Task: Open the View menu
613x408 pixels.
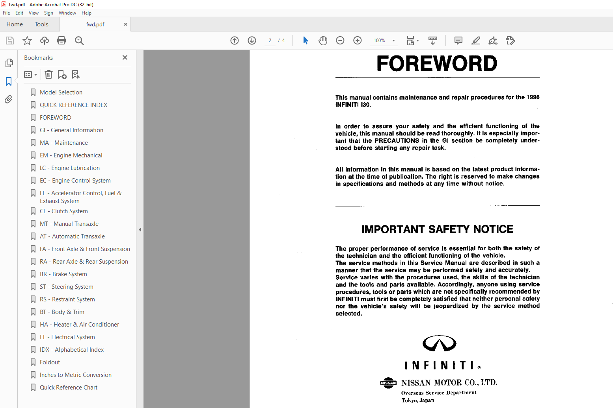Action: (x=34, y=13)
